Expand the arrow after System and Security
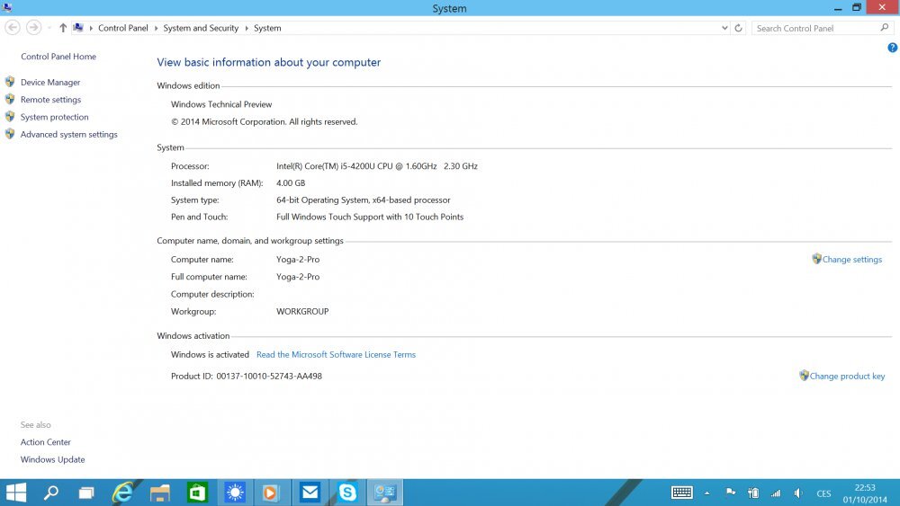 coord(247,28)
